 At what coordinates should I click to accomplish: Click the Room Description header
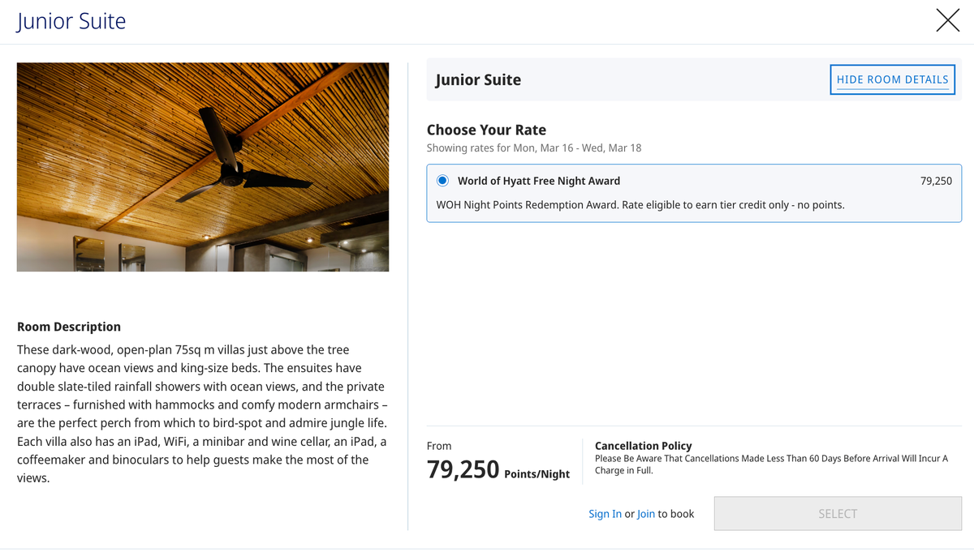click(68, 326)
